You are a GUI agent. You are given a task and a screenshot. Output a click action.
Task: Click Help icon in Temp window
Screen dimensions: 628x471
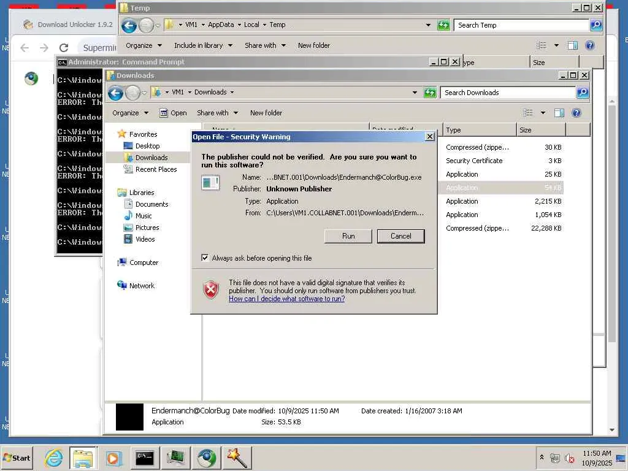[590, 45]
